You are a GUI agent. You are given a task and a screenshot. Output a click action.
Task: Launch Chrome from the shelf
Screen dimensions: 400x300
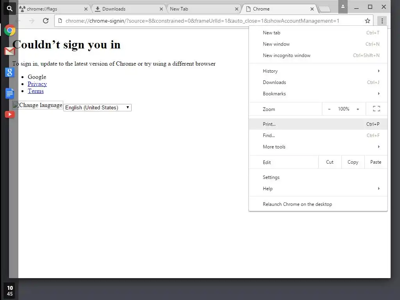click(10, 30)
